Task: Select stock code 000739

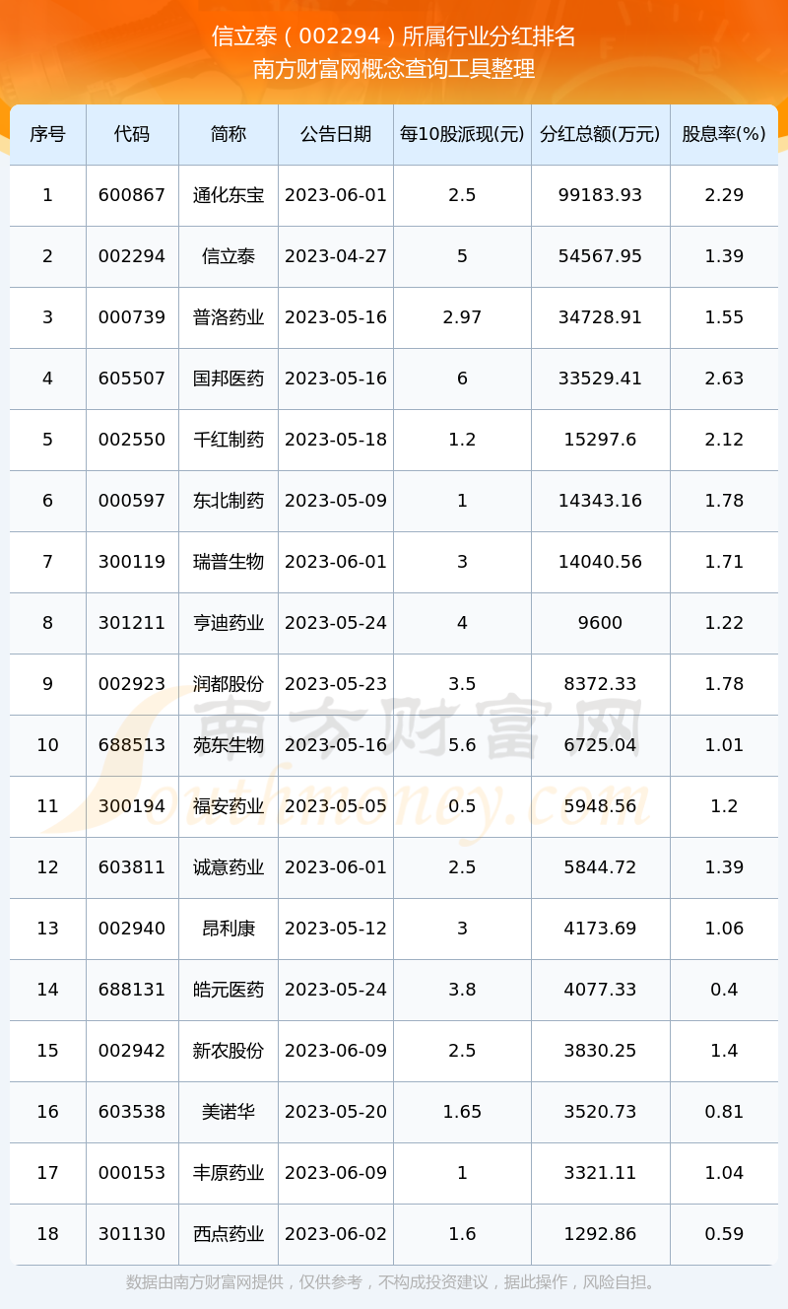Action: coord(132,317)
